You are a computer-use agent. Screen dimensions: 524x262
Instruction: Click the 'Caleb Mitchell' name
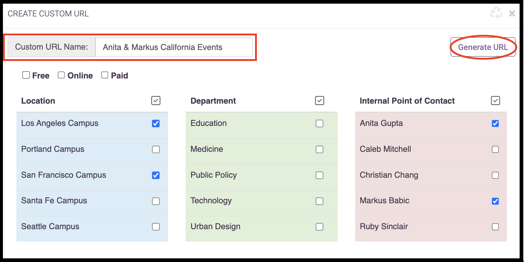coord(386,149)
